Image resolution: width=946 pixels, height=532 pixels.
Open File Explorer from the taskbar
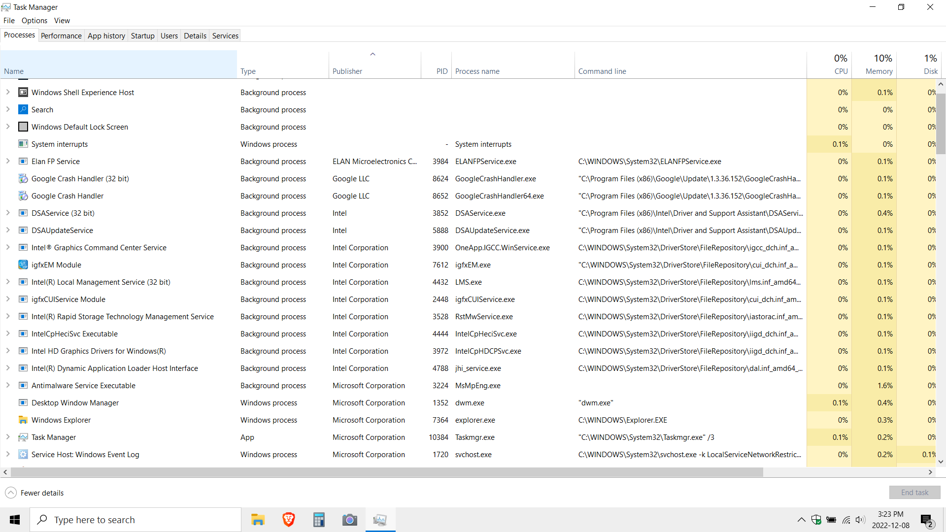258,520
